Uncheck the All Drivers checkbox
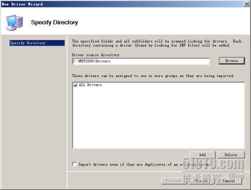The width and height of the screenshot is (251, 190). point(75,85)
